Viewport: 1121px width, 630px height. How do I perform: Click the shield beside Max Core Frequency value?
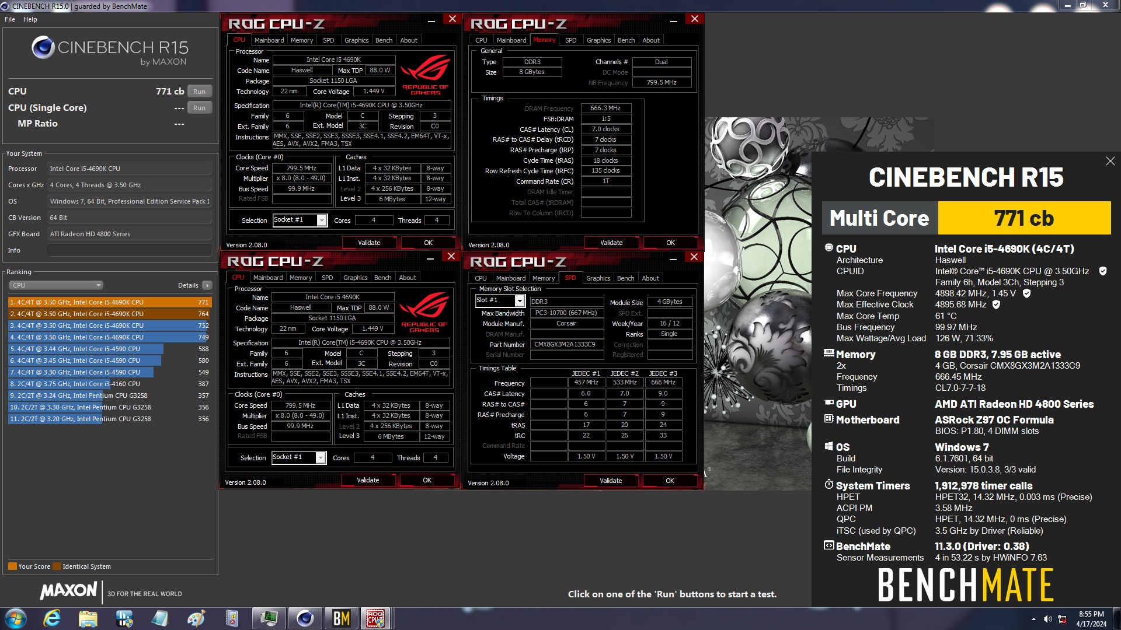pyautogui.click(x=1026, y=293)
